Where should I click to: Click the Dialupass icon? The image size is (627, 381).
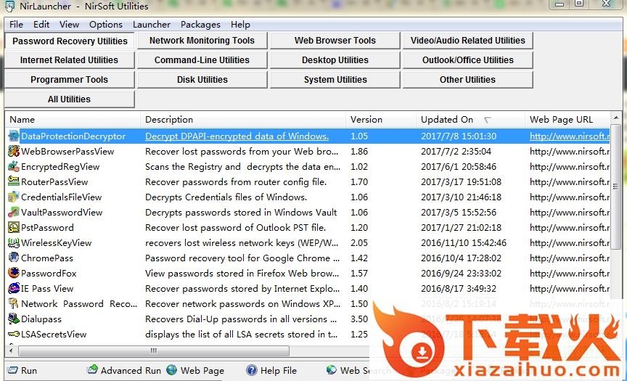(x=14, y=319)
